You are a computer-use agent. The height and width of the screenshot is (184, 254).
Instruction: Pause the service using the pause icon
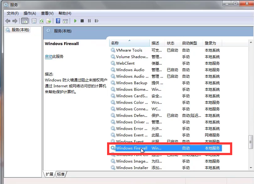click(89, 21)
